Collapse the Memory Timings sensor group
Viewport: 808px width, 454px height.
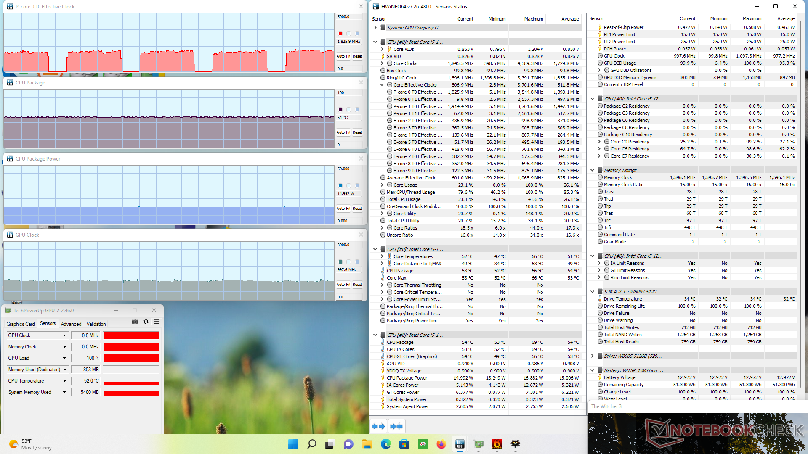(x=592, y=170)
